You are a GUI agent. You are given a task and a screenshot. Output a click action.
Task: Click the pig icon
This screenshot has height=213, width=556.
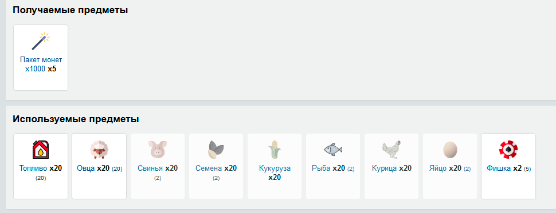click(x=158, y=150)
